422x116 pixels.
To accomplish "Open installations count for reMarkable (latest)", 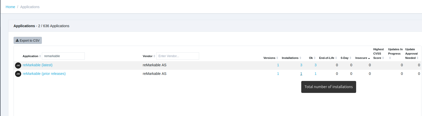I will point(301,65).
